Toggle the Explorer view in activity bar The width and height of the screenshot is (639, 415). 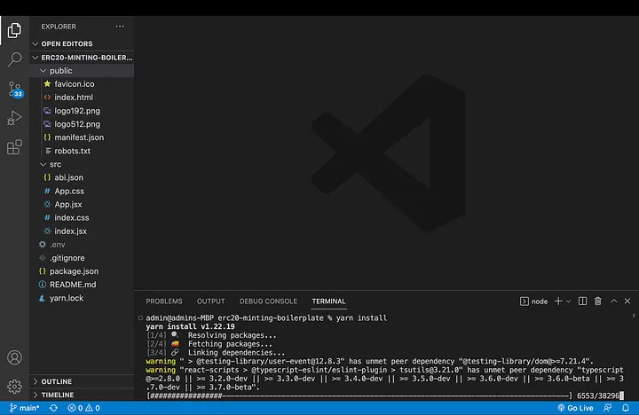coord(14,30)
